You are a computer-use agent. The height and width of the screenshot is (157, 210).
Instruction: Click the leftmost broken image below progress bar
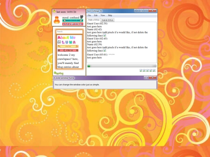pos(141,70)
